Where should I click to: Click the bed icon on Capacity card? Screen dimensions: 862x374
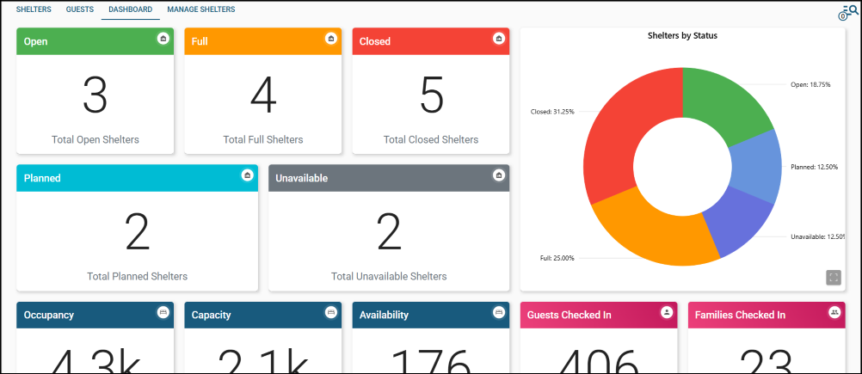click(x=330, y=312)
